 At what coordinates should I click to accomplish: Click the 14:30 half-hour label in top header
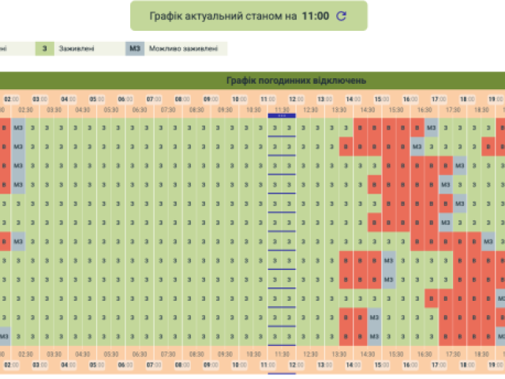(x=368, y=110)
